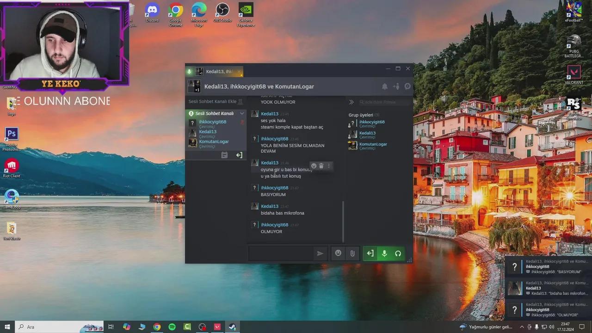Image resolution: width=592 pixels, height=333 pixels.
Task: Click the invite friend icon in chat header
Action: [396, 86]
